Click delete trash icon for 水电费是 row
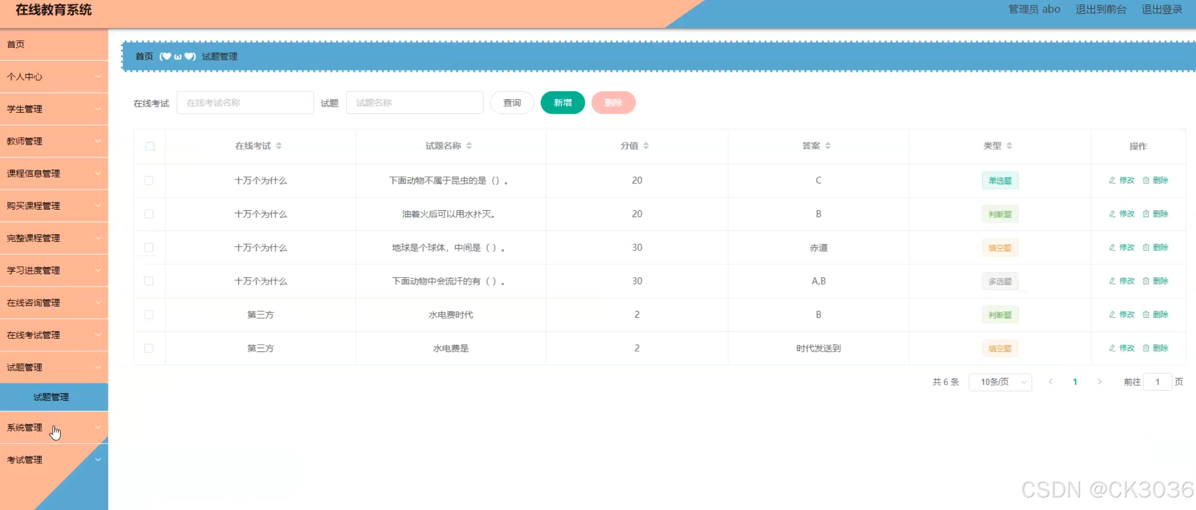 tap(1146, 348)
